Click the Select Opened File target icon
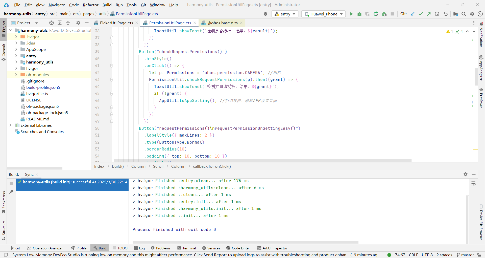The height and width of the screenshot is (258, 485). coord(52,23)
